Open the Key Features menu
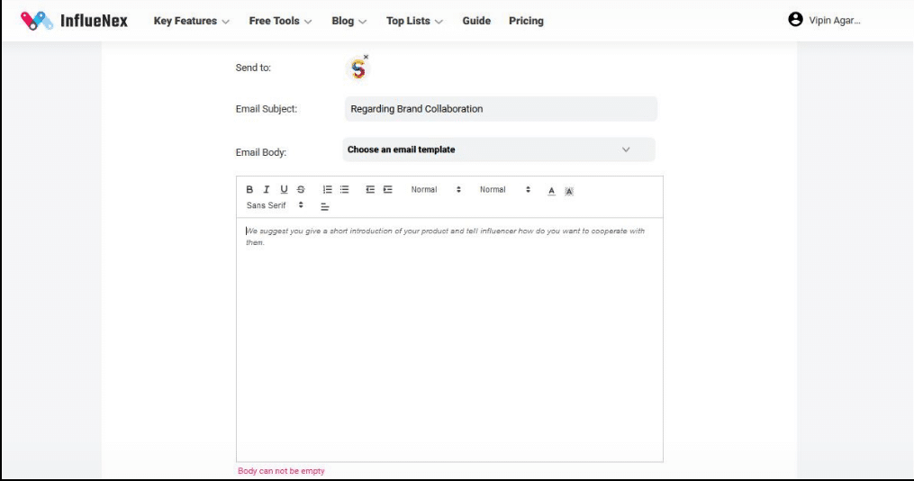The width and height of the screenshot is (914, 481). [x=191, y=21]
